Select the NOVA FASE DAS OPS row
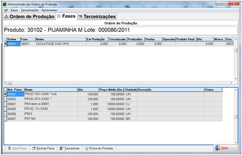The height and width of the screenshot is (155, 242). point(119,44)
